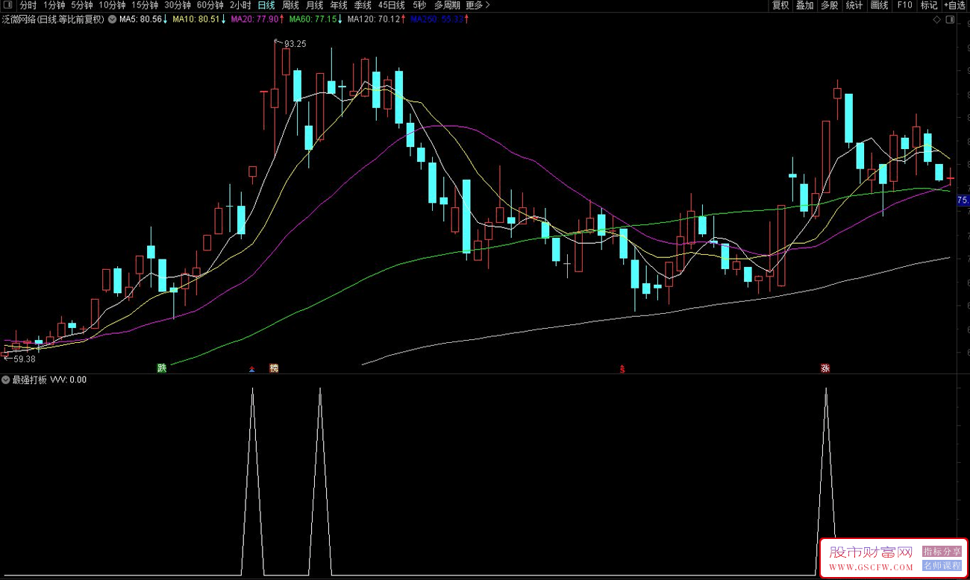Add stock via +自选 button
This screenshot has height=580, width=970.
click(x=954, y=5)
